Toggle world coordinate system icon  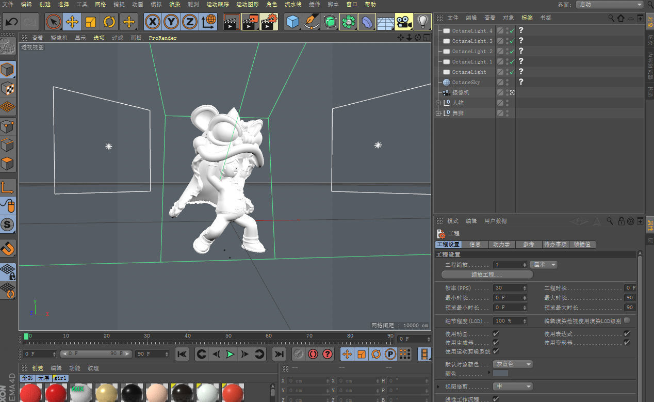[209, 22]
